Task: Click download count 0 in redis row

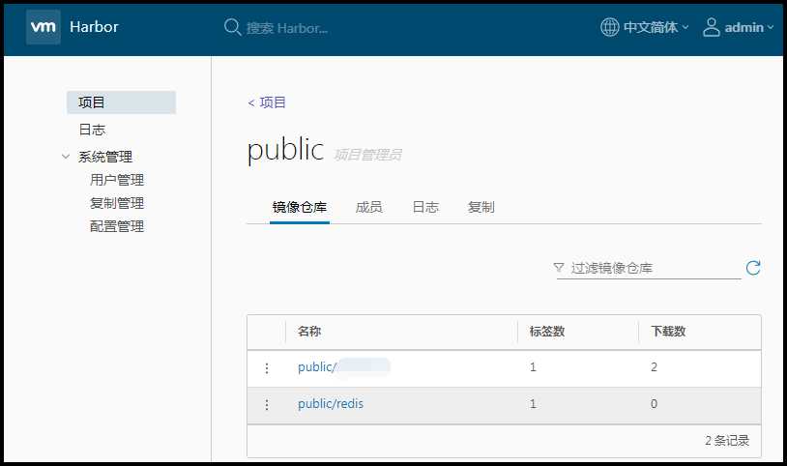Action: click(x=654, y=404)
